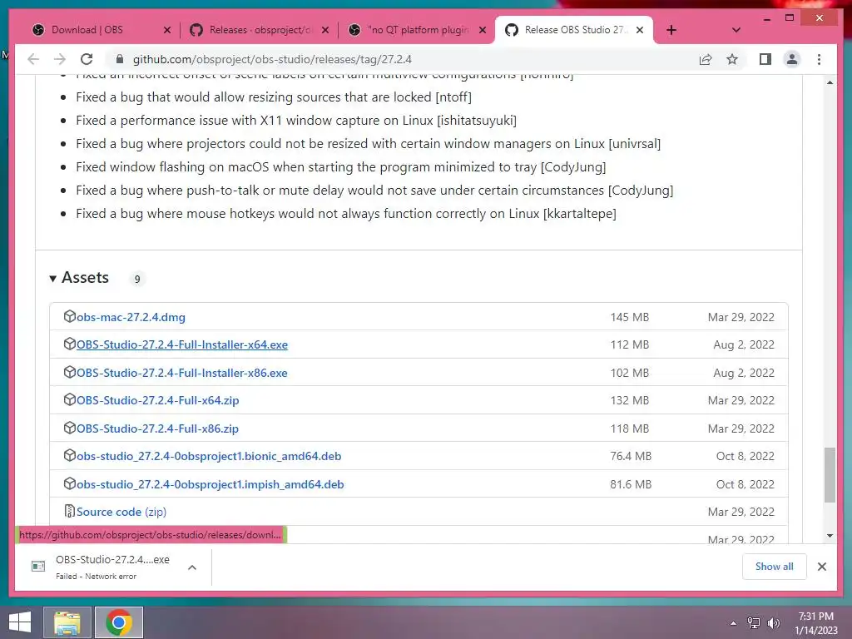Viewport: 852px width, 639px height.
Task: Share this page using the share icon
Action: point(706,59)
